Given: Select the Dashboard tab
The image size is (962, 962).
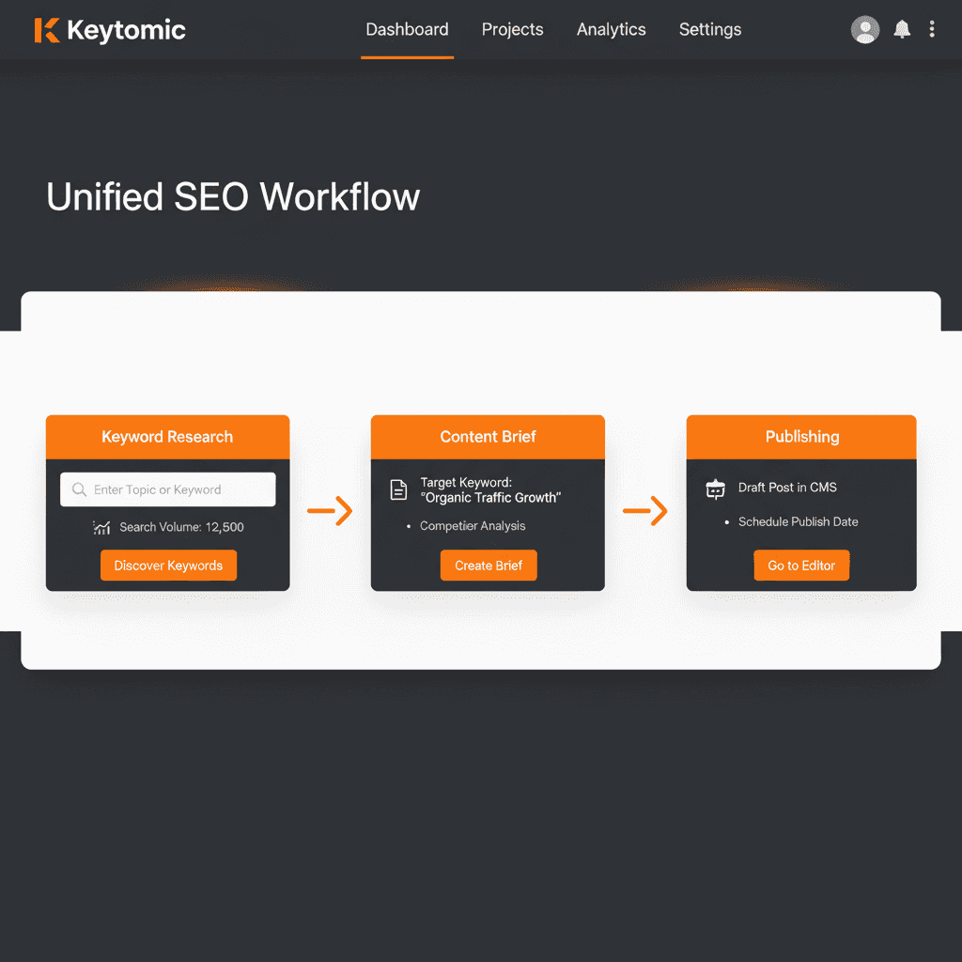Looking at the screenshot, I should pos(407,29).
